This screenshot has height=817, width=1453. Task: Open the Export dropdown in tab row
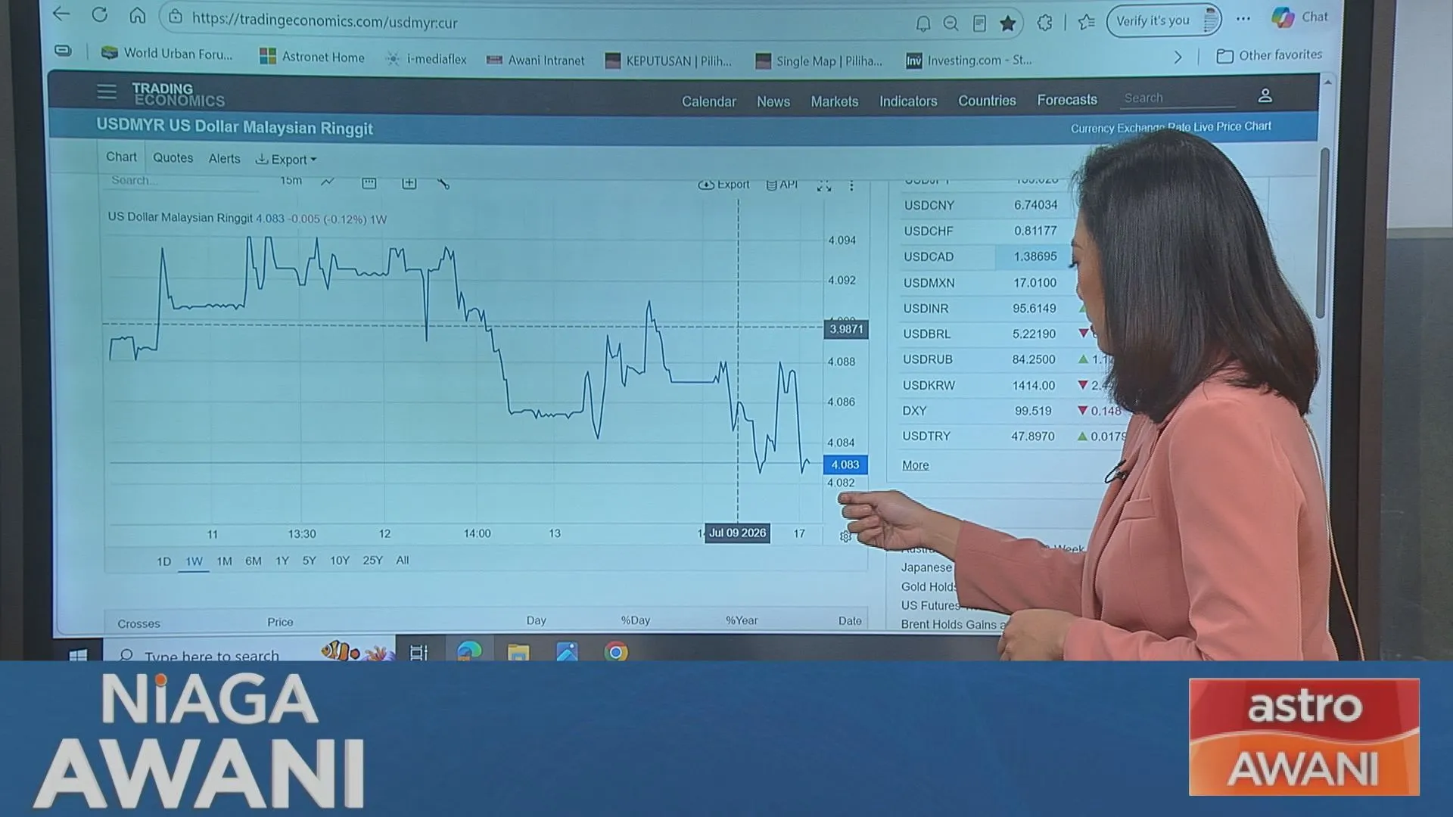click(x=286, y=160)
